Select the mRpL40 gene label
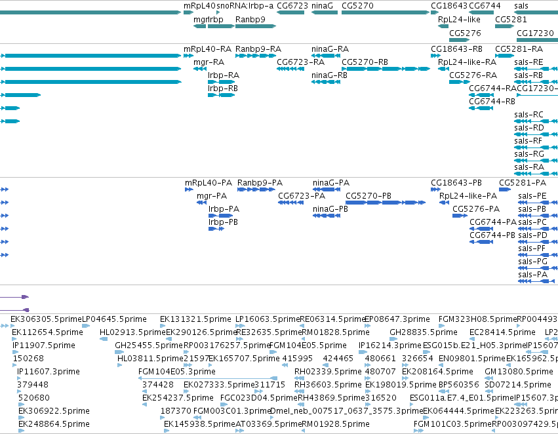This screenshot has width=558, height=434. pos(199,6)
